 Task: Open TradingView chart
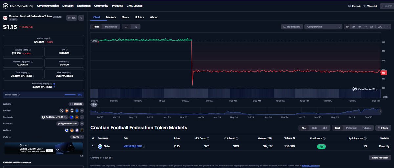point(292,27)
